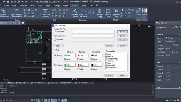This screenshot has width=181, height=102.
Task: Click the Open folder icon in quick access toolbar
Action: (8, 2)
